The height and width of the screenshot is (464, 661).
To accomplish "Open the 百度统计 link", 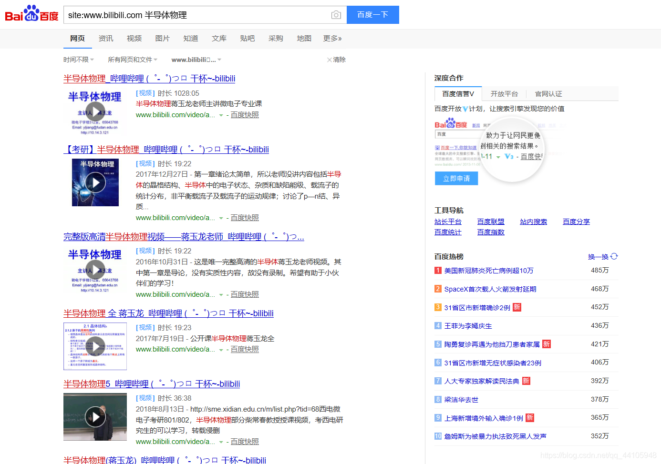I will tap(448, 232).
